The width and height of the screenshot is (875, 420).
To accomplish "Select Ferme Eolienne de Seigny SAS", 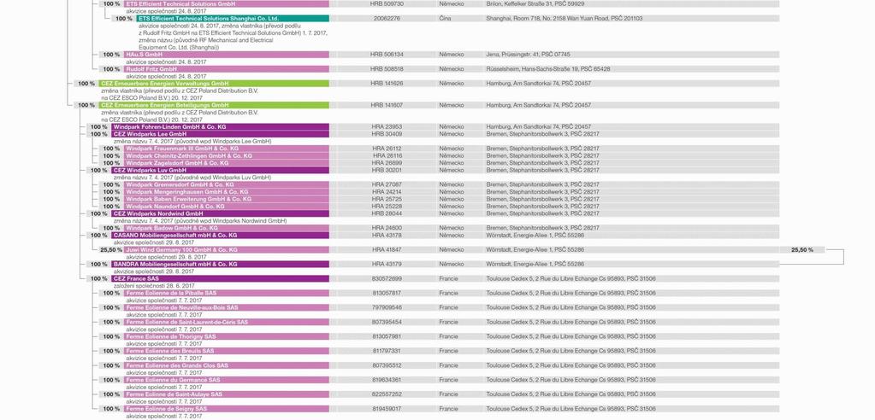I will pyautogui.click(x=166, y=410).
